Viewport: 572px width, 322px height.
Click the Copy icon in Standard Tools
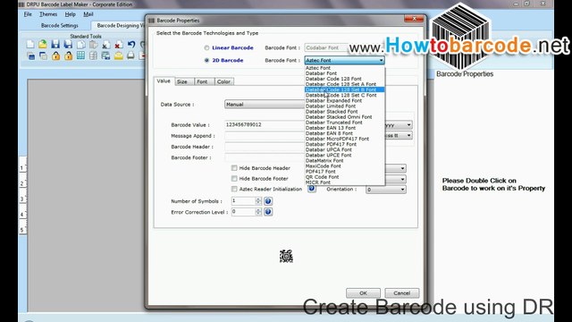coord(81,45)
